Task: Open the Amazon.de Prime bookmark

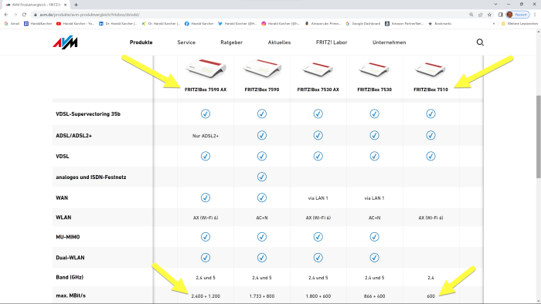Action: click(x=323, y=24)
